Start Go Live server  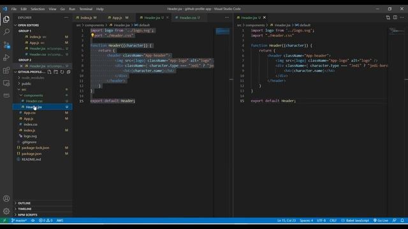[381, 221]
